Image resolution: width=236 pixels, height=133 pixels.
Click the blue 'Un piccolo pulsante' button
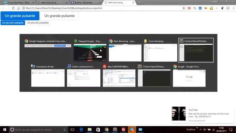click(x=13, y=23)
